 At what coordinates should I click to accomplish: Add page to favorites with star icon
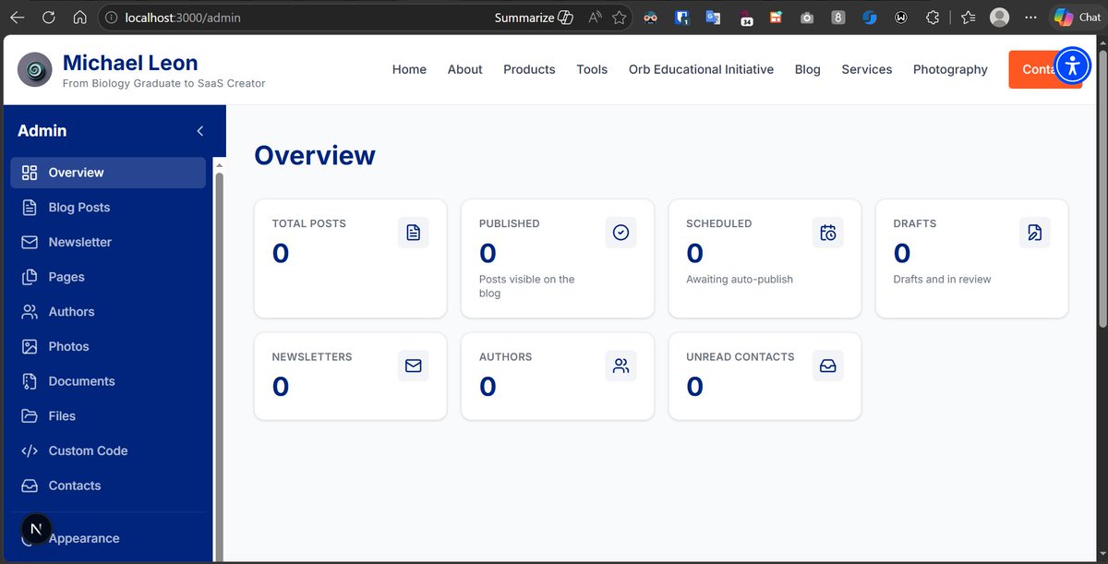click(619, 18)
